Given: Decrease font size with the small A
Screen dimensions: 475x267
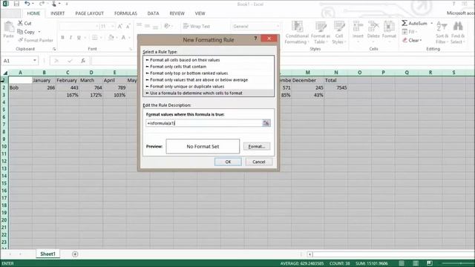Looking at the screenshot, I should point(128,27).
